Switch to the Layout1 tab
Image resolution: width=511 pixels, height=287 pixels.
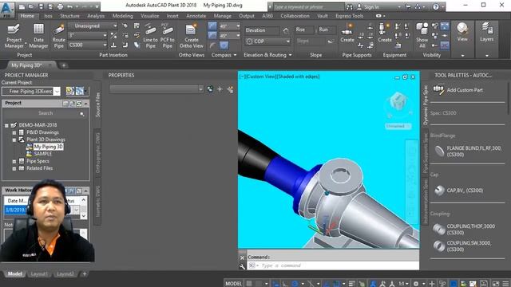click(x=39, y=274)
